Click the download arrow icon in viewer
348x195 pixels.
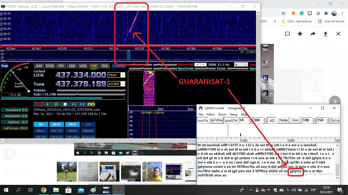325,34
